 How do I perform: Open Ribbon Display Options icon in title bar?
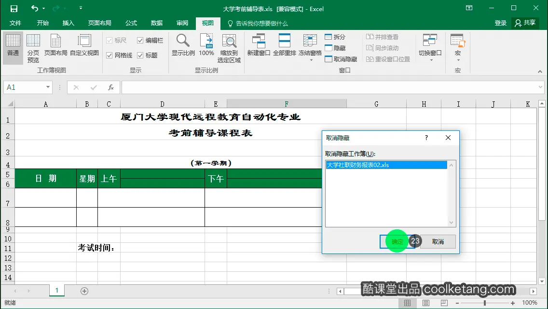469,8
